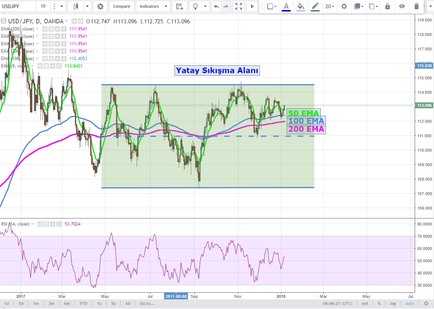Viewport: 434px width, 309px height.
Task: Click the undo arrow
Action: (x=216, y=6)
